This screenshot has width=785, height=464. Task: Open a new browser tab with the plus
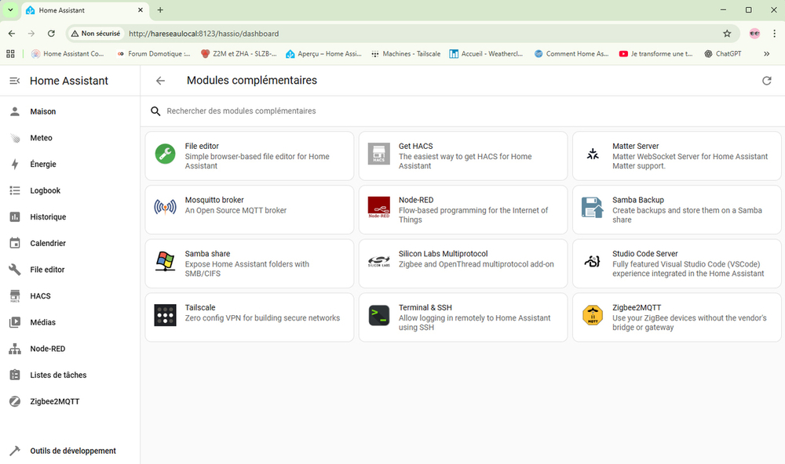click(x=160, y=10)
